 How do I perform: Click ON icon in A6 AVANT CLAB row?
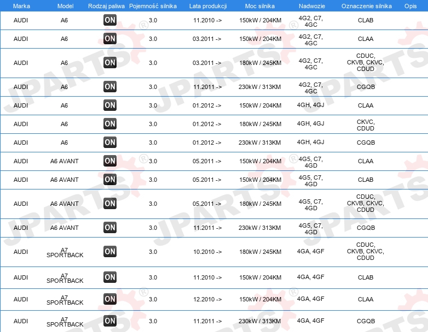click(110, 179)
